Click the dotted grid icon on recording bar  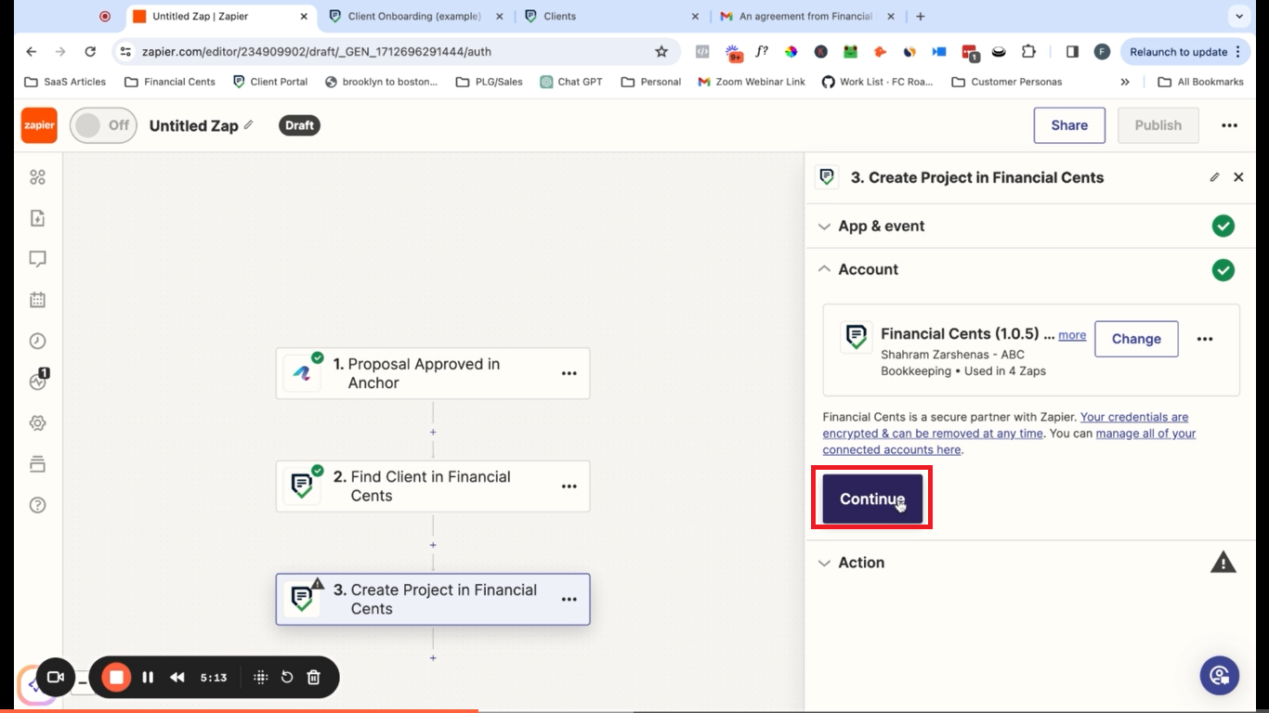coord(261,677)
